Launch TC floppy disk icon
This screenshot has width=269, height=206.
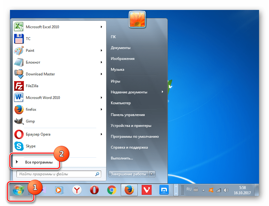19,39
